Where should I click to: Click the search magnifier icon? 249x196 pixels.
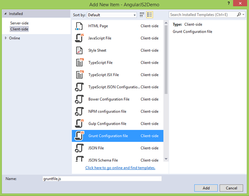pyautogui.click(x=239, y=15)
